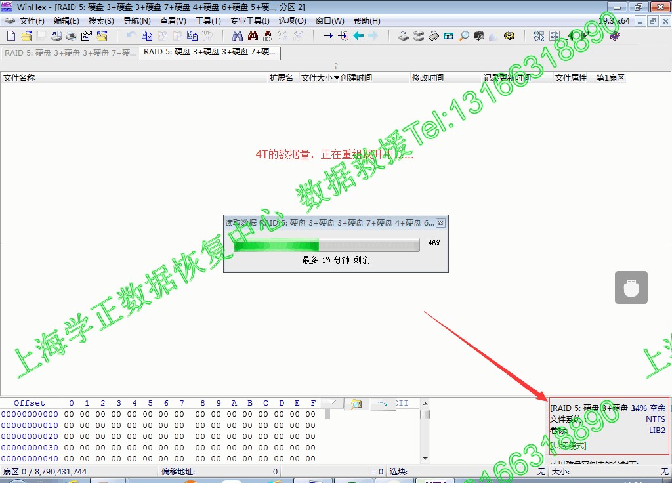This screenshot has width=672, height=483.
Task: Click the Go to sector icon
Action: [343, 36]
